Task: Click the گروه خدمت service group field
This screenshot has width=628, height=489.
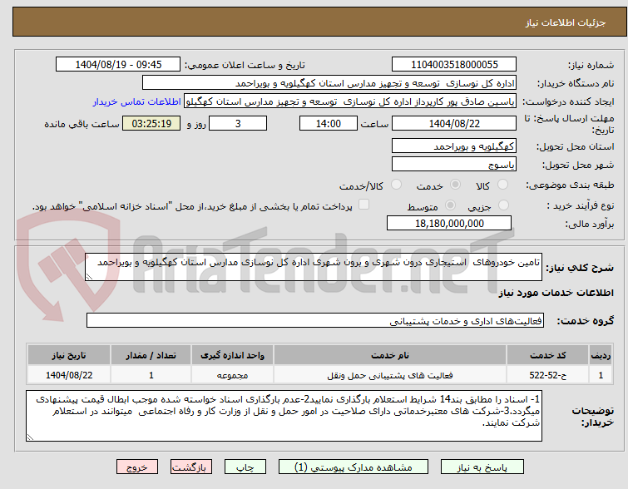Action: coord(315,320)
